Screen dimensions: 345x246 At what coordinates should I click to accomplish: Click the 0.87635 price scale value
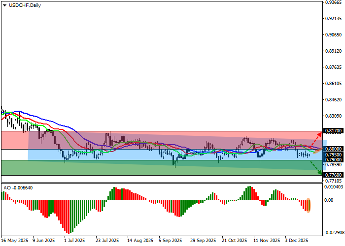tap(334, 67)
